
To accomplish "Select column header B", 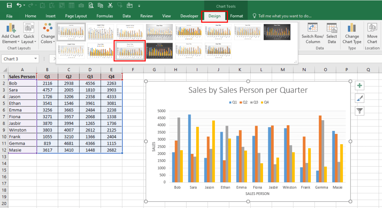I will tap(47, 70).
